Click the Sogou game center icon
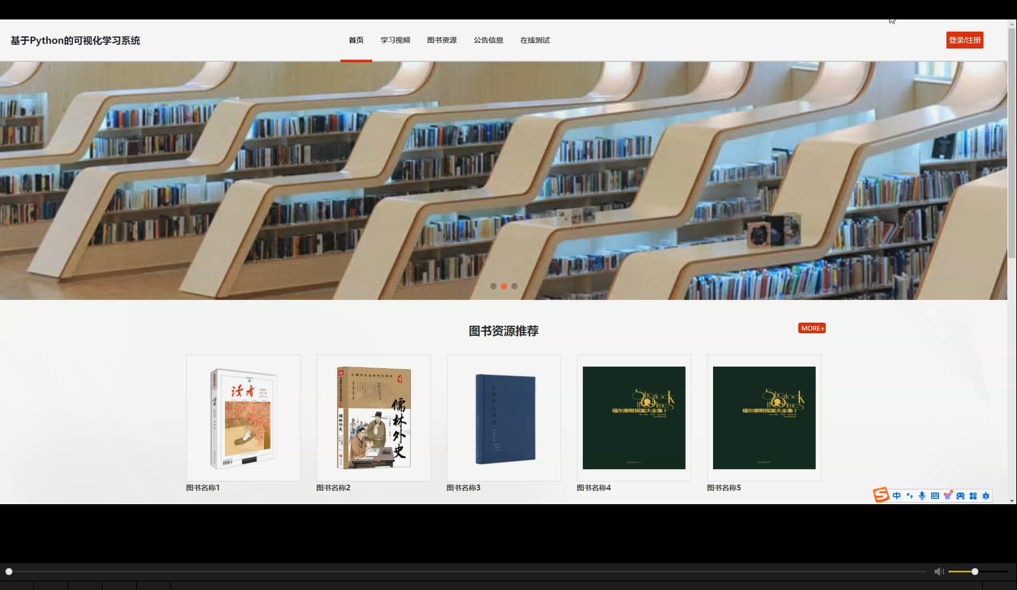 pos(960,495)
